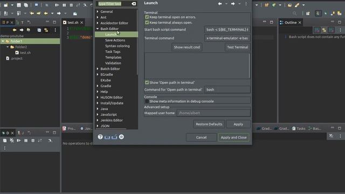Enable Show meta information in debug console
Image resolution: width=345 pixels, height=194 pixels.
pyautogui.click(x=147, y=101)
